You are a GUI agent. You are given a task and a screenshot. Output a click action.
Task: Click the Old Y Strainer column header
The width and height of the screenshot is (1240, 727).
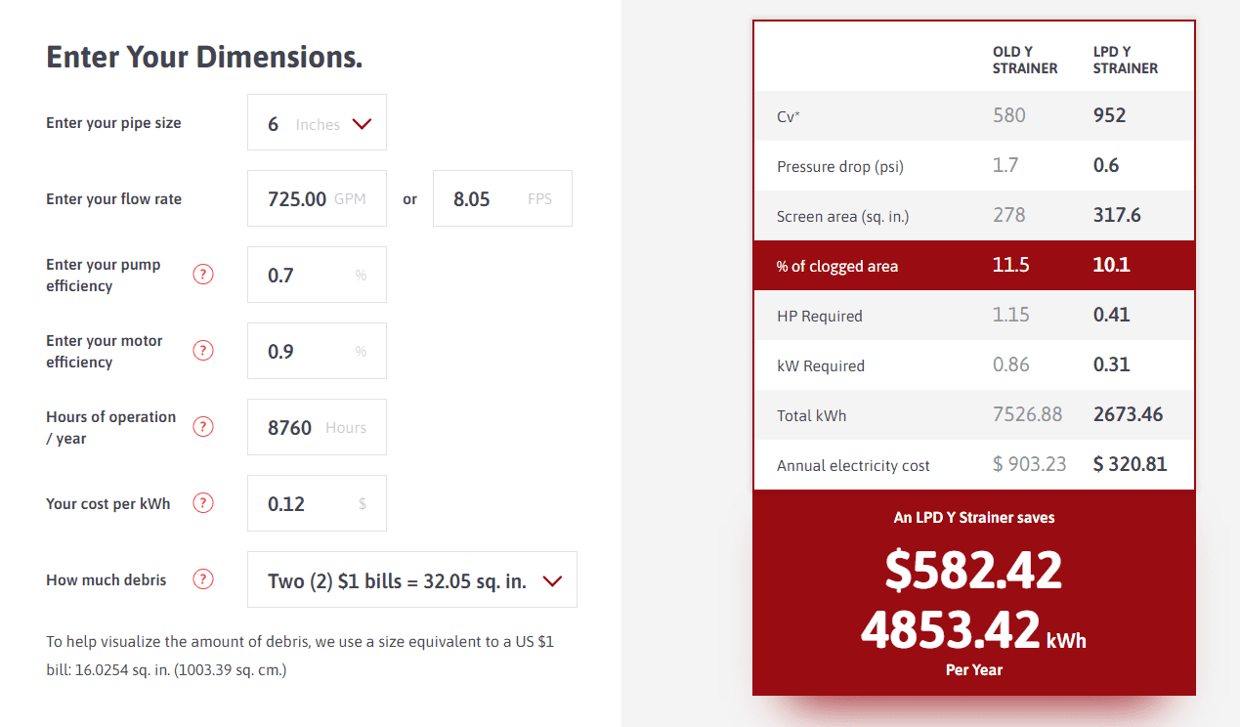coord(1025,60)
